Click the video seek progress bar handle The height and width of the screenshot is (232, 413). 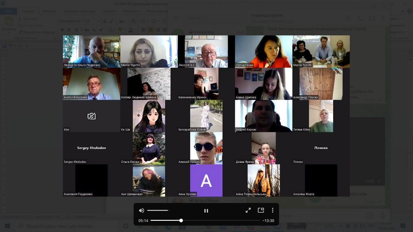pos(181,220)
